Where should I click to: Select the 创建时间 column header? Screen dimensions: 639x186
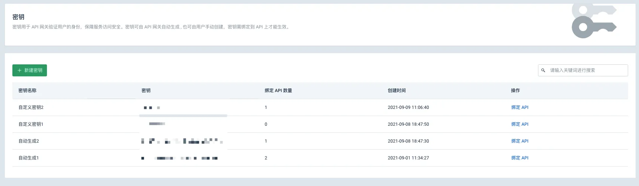click(397, 91)
